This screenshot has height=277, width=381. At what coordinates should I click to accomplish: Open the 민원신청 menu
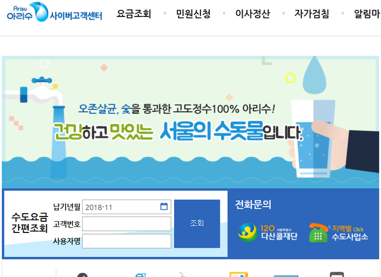click(x=193, y=13)
